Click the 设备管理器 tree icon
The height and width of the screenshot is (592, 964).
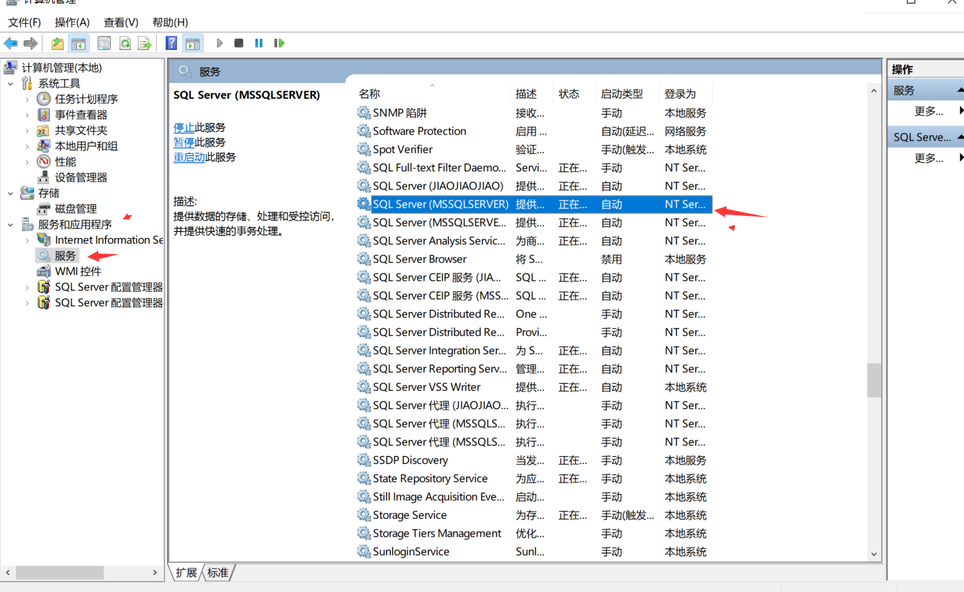pos(44,178)
